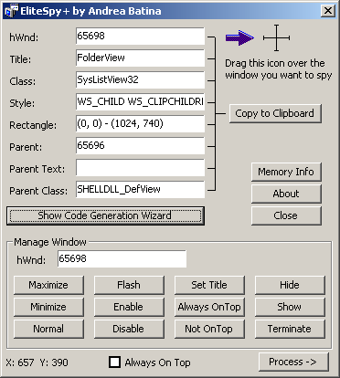The height and width of the screenshot is (378, 340).
Task: Click the Process -> button
Action: (293, 362)
